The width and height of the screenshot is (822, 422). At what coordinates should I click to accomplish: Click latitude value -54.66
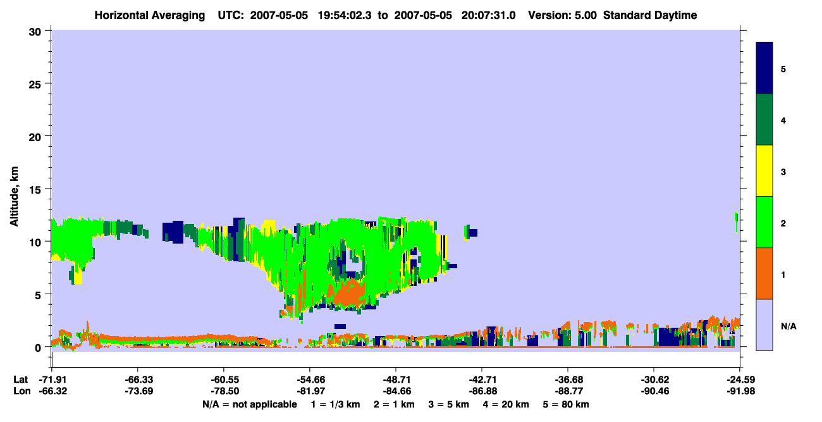309,380
